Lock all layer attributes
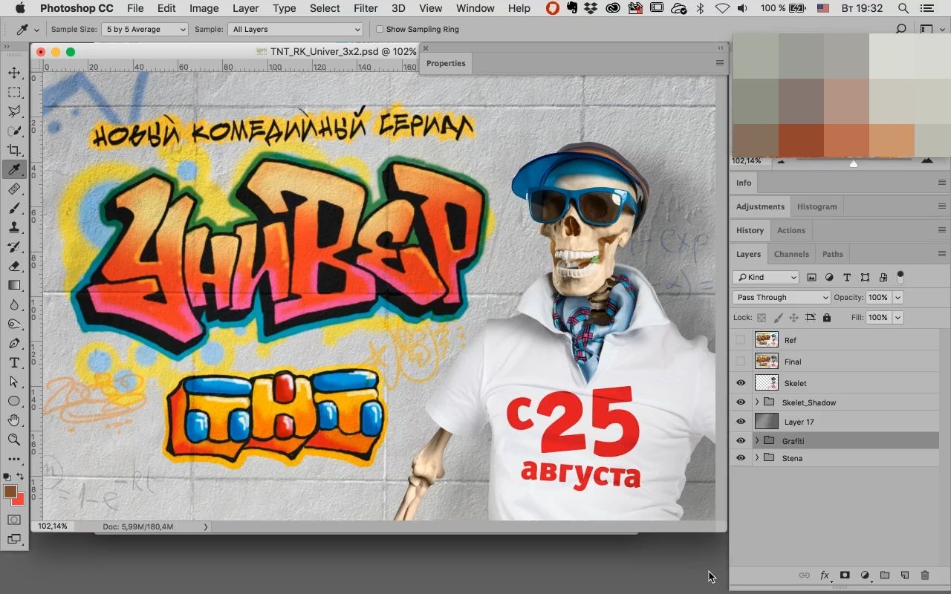 tap(827, 317)
